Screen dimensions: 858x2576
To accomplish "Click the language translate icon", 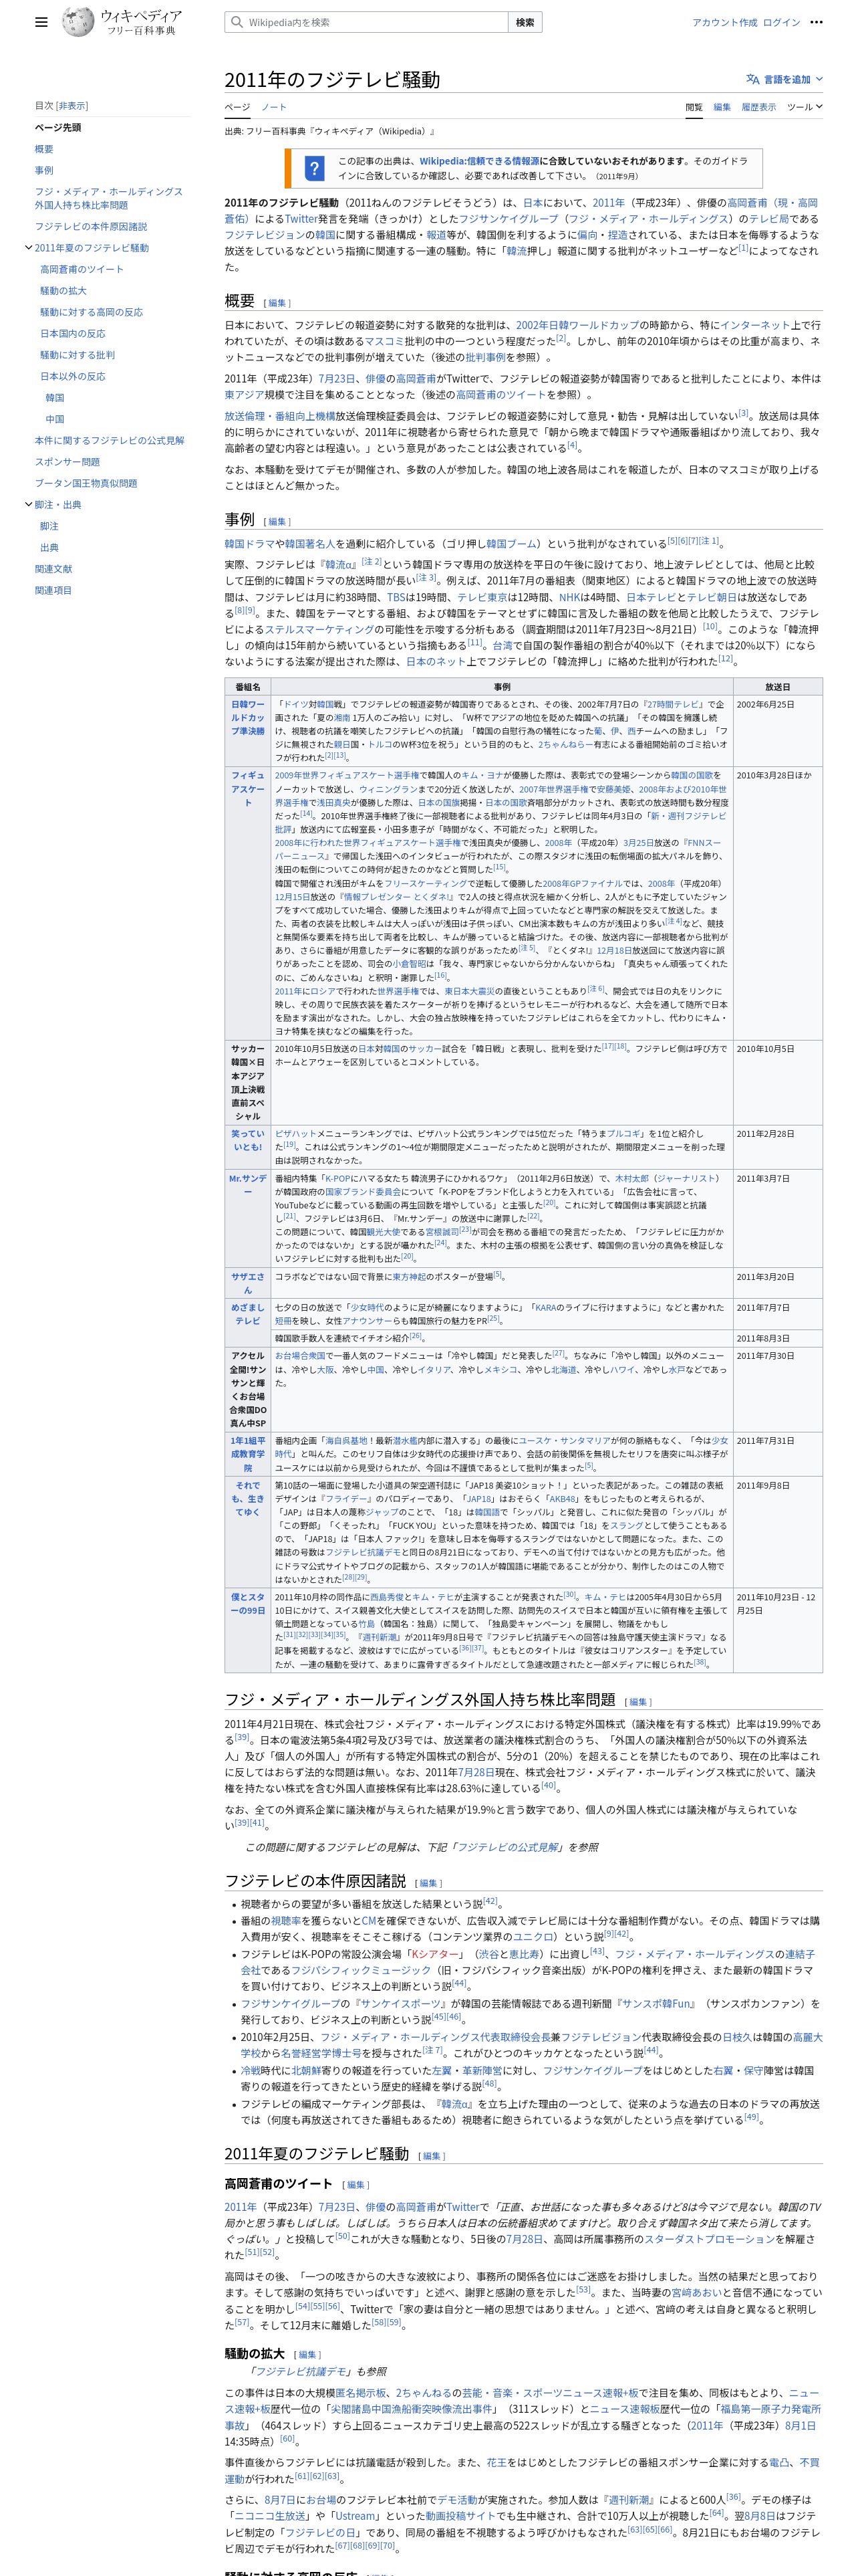I will coord(752,79).
